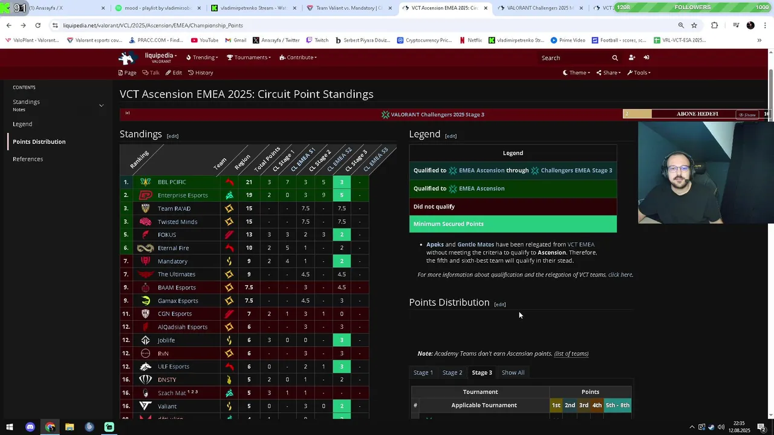Go forward with browser forward arrow
The height and width of the screenshot is (435, 774).
23,25
